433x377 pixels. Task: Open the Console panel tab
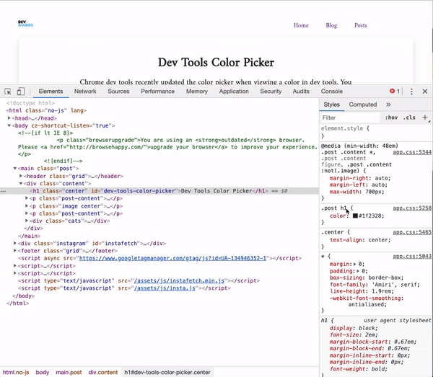[332, 92]
